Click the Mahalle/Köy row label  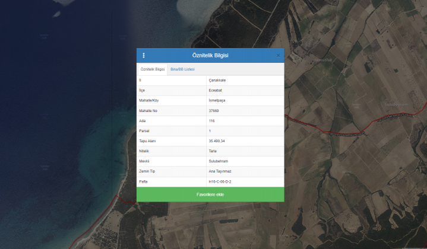tap(148, 100)
